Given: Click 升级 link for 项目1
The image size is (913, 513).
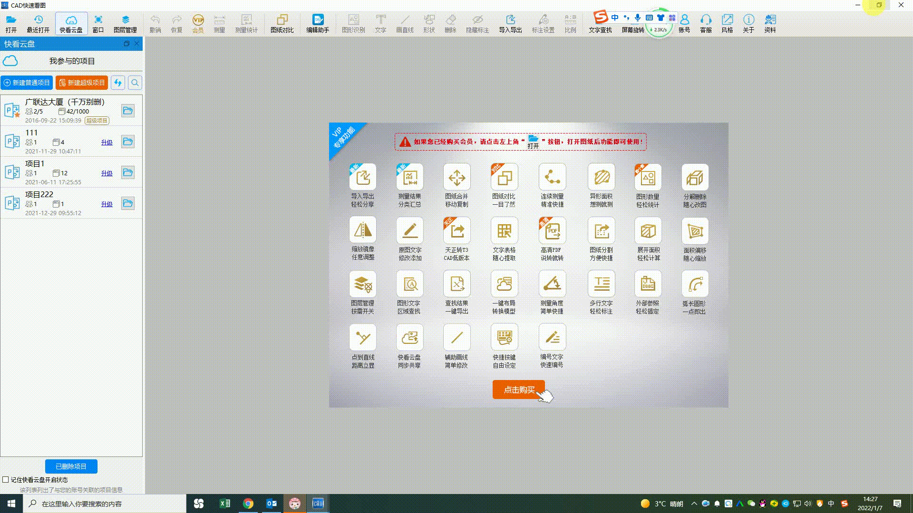Looking at the screenshot, I should point(107,173).
